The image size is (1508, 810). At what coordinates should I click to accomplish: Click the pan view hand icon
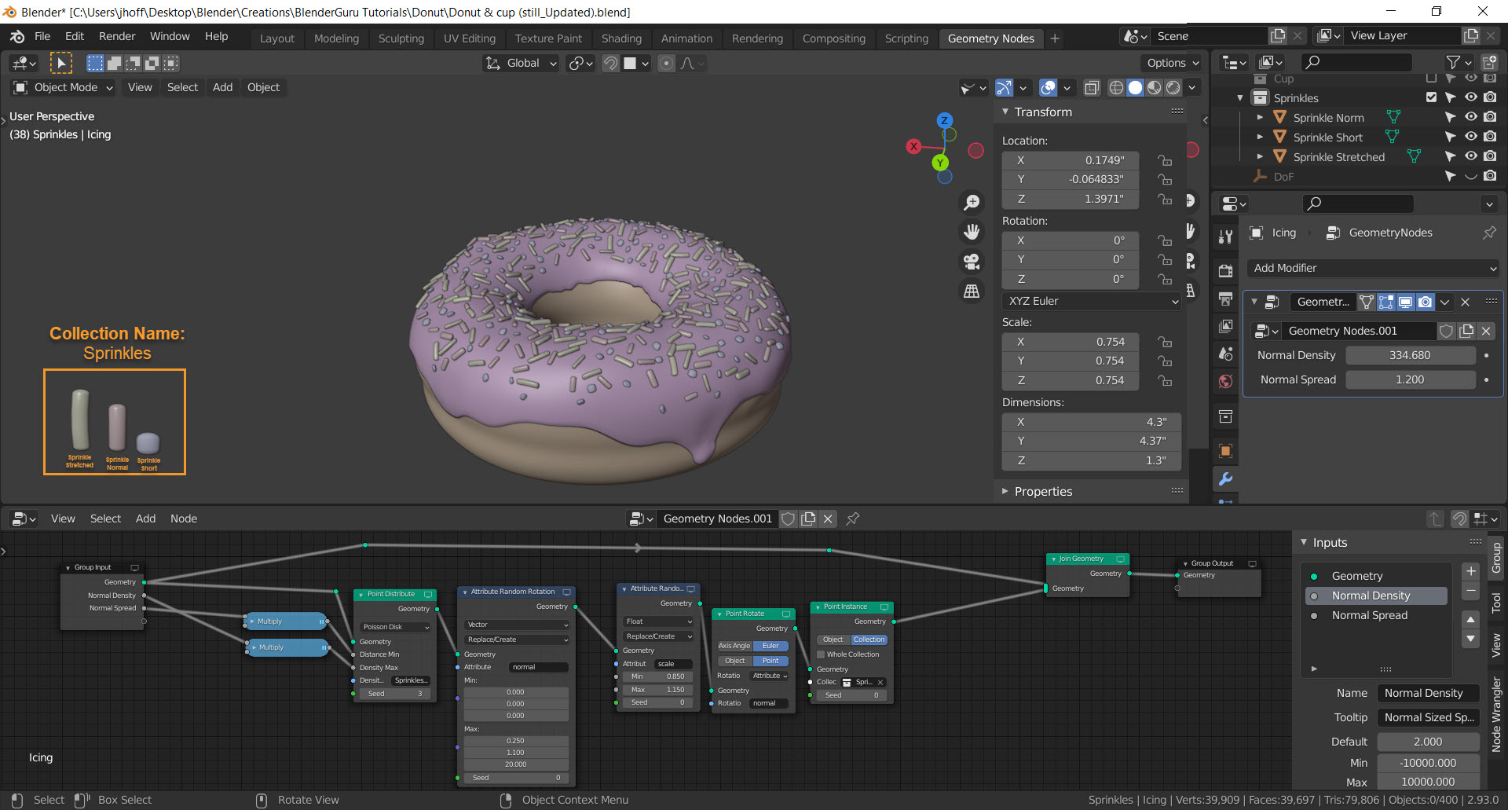pos(972,232)
